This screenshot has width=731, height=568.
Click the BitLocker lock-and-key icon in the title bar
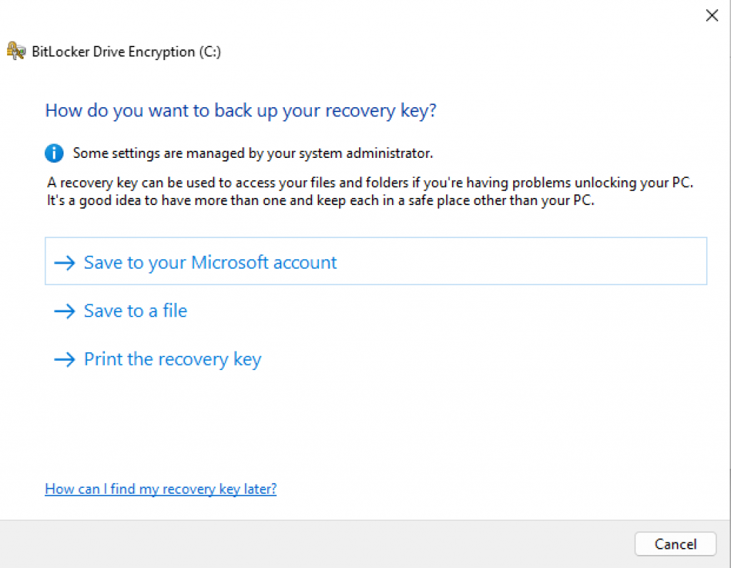[16, 51]
